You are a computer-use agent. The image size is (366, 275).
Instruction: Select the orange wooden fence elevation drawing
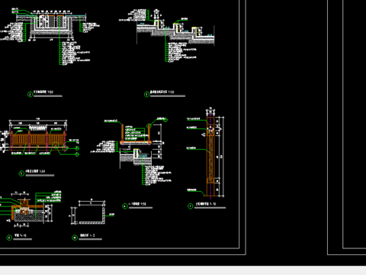click(x=37, y=141)
